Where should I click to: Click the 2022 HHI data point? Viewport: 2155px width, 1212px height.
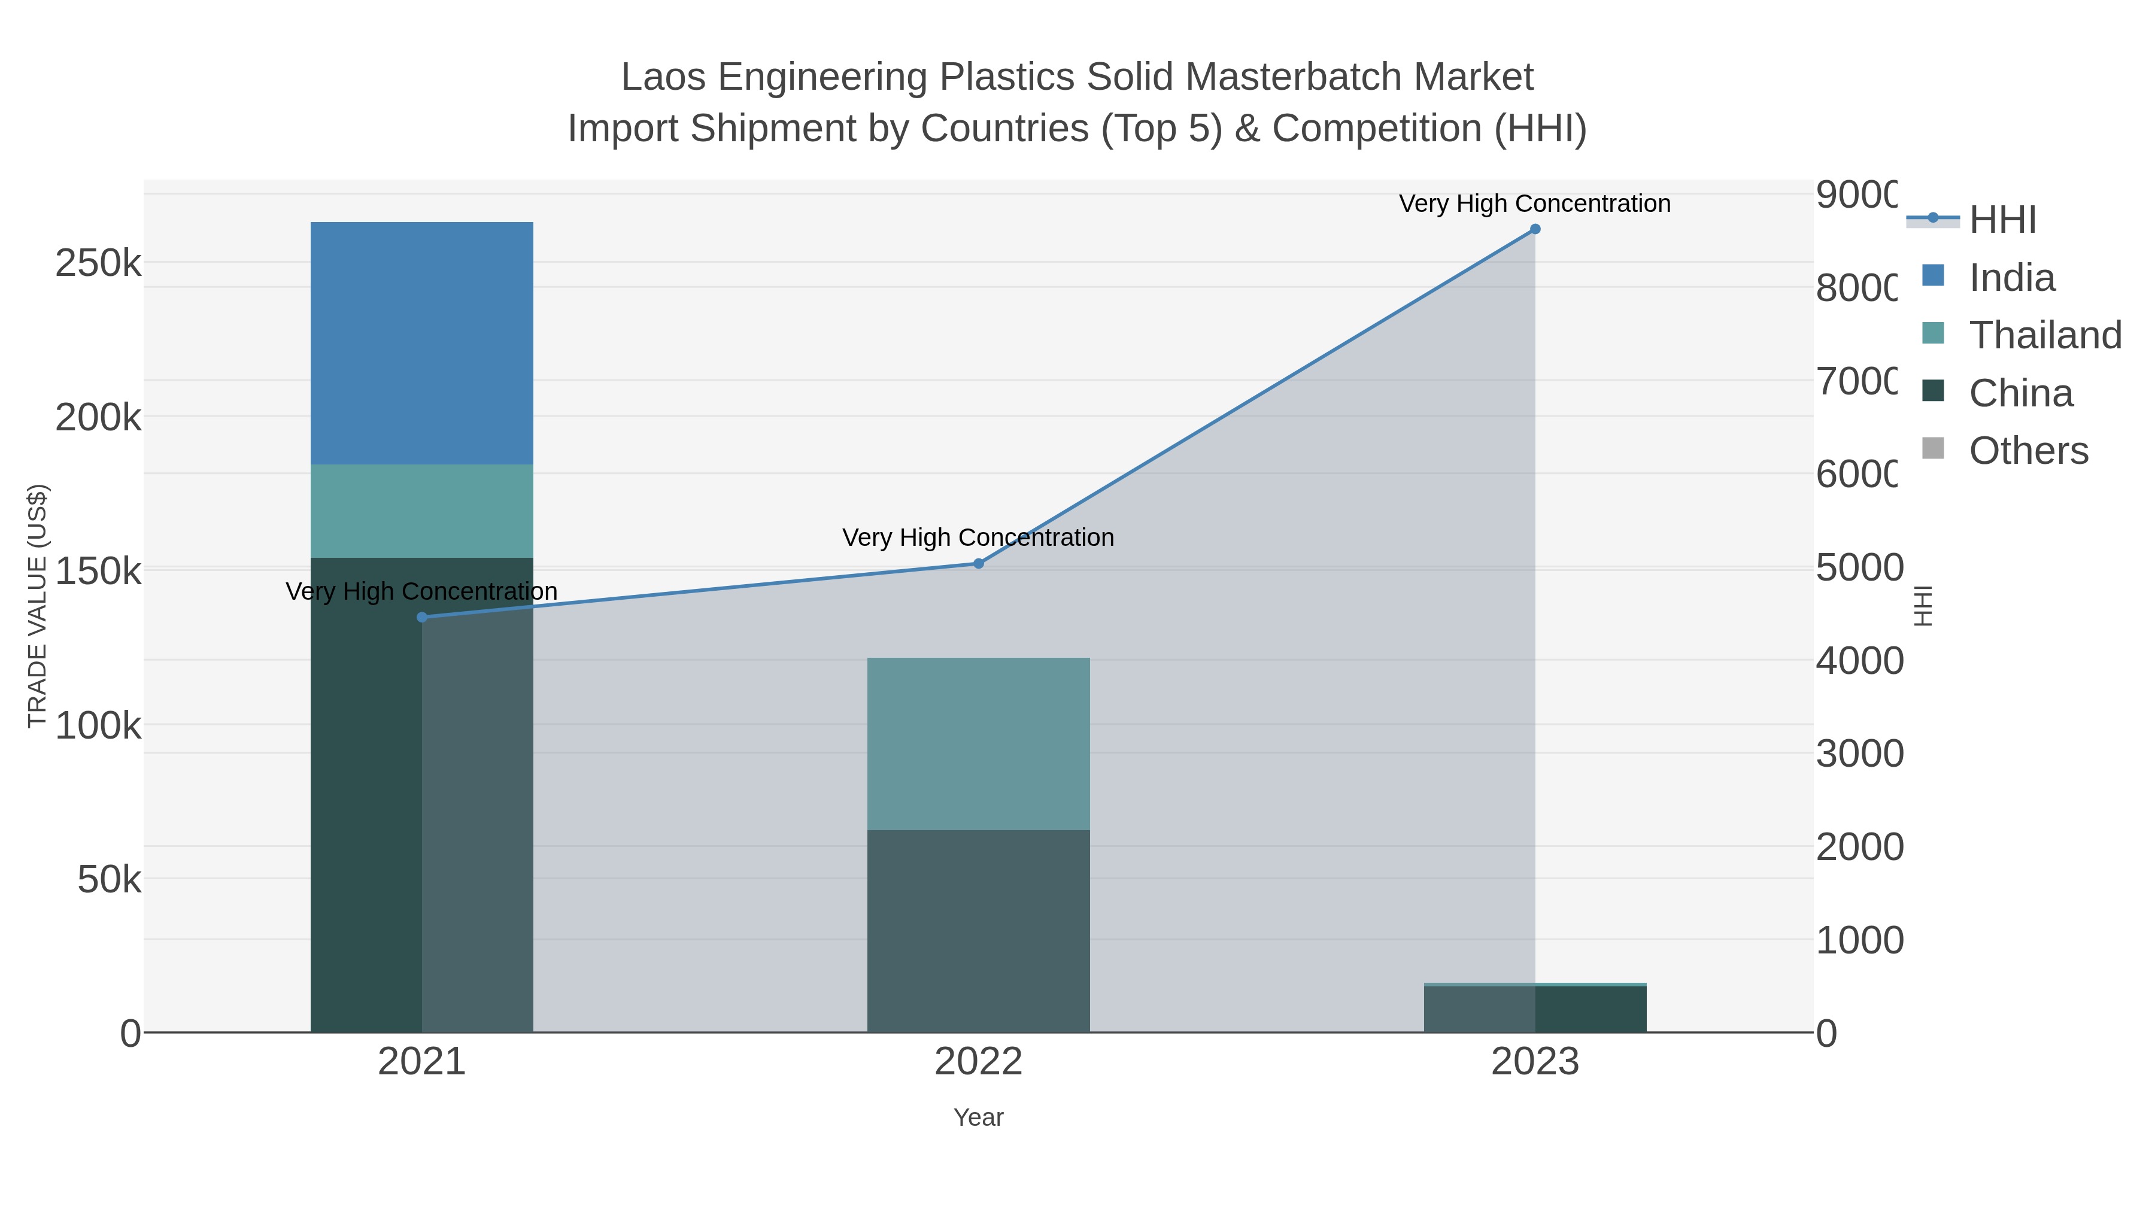(x=978, y=564)
